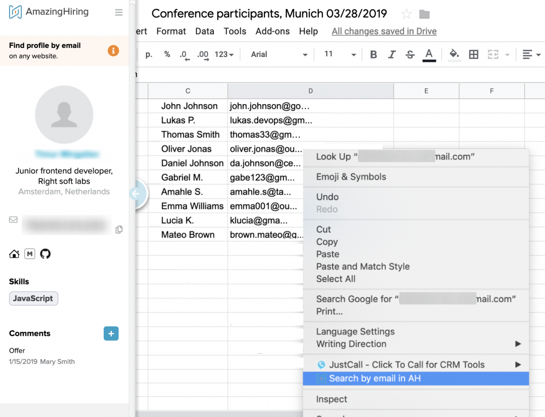
Task: Open the Add-ons menu
Action: pos(272,31)
